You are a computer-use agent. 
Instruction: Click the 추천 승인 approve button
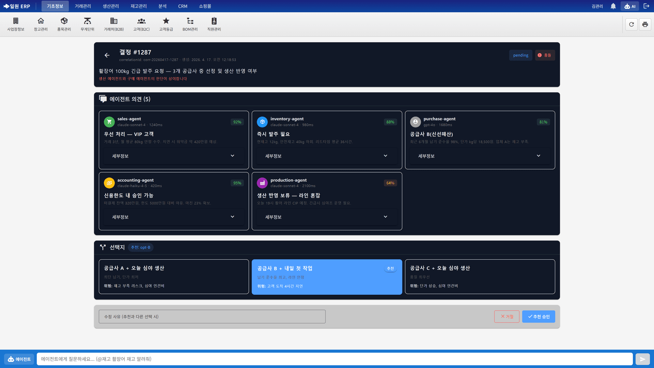pyautogui.click(x=539, y=317)
